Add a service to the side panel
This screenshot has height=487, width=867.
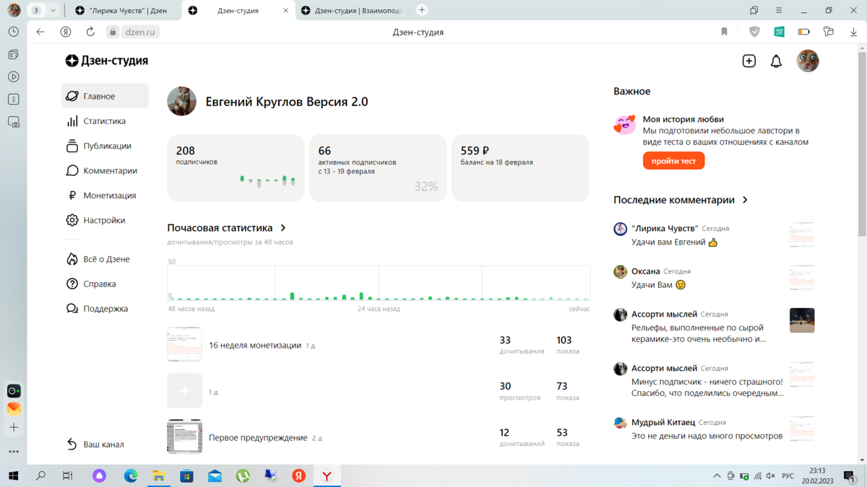[x=14, y=428]
